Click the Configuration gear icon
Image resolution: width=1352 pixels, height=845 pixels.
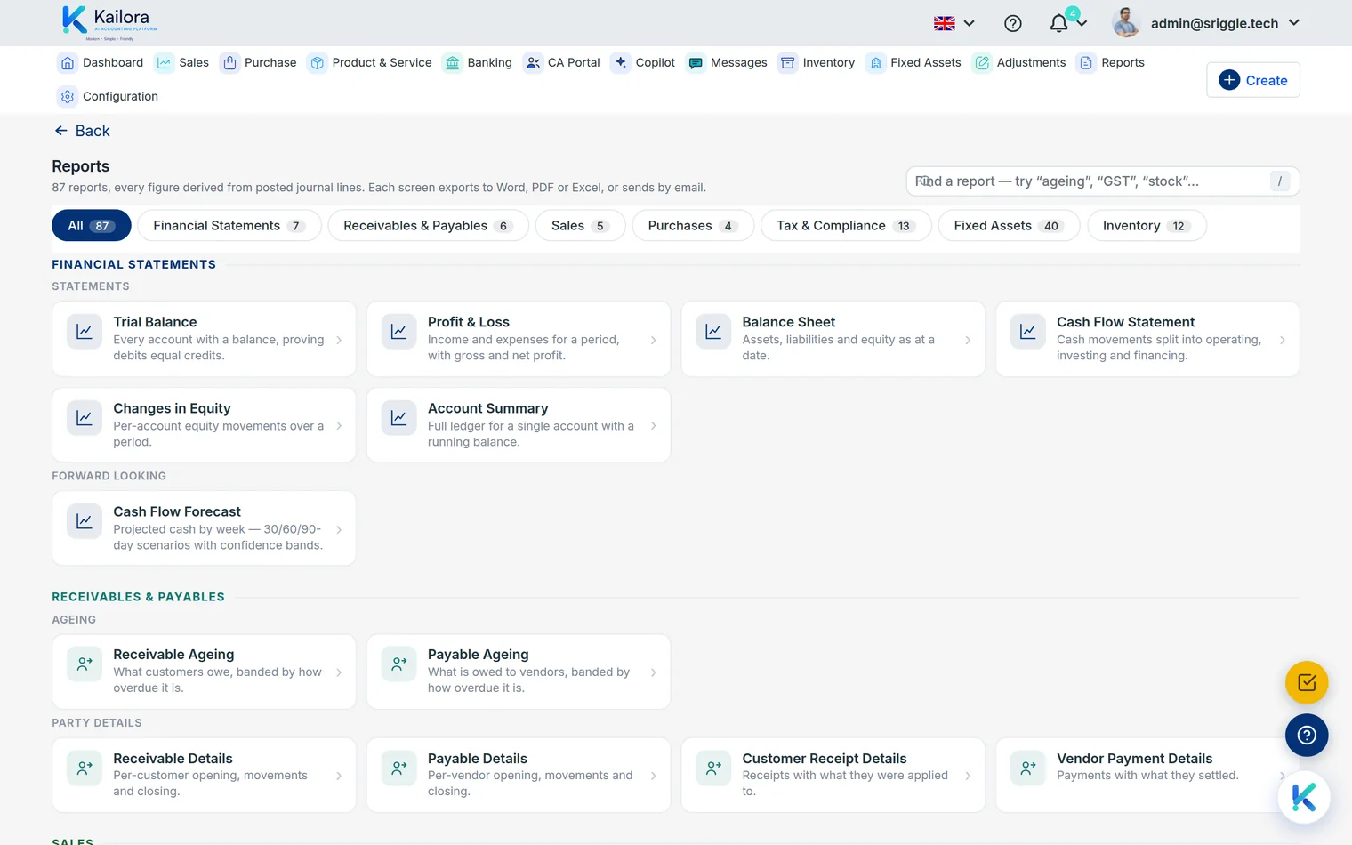68,96
